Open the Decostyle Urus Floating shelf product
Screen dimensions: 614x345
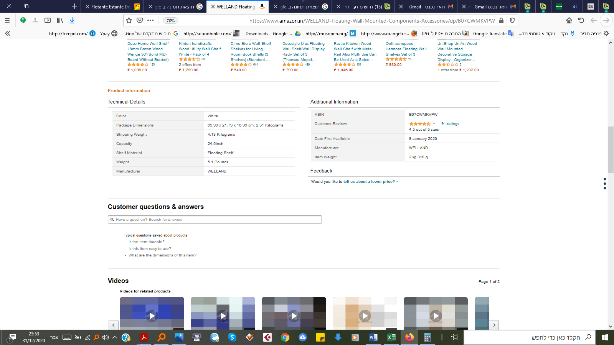(x=304, y=52)
